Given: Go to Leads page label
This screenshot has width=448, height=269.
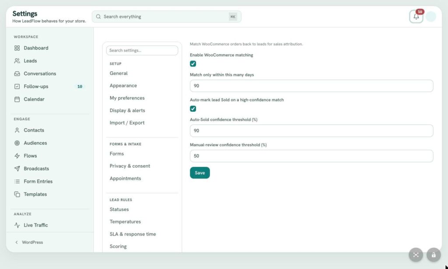Looking at the screenshot, I should tap(30, 61).
